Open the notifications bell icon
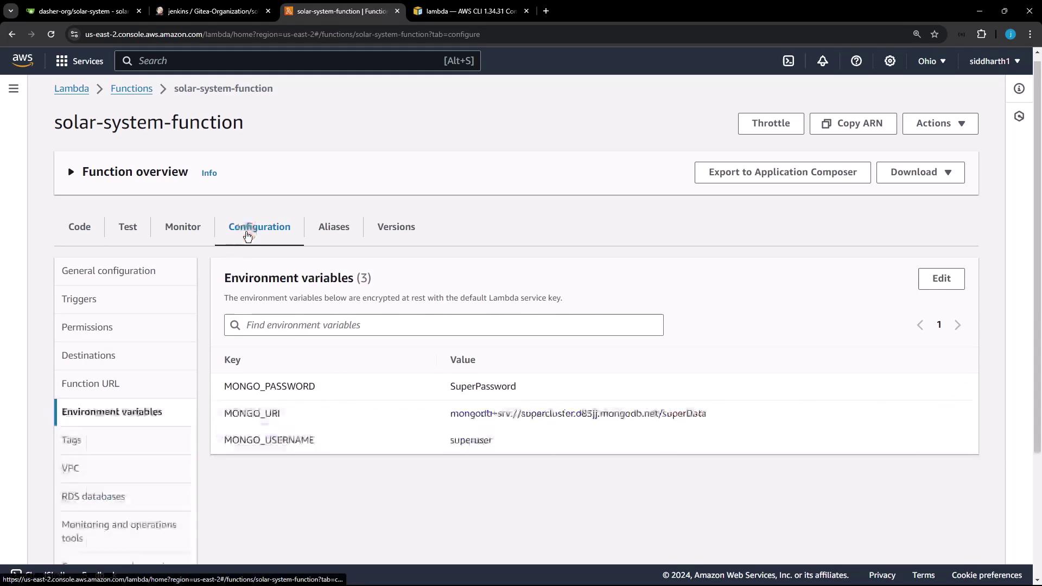1042x586 pixels. (x=823, y=61)
